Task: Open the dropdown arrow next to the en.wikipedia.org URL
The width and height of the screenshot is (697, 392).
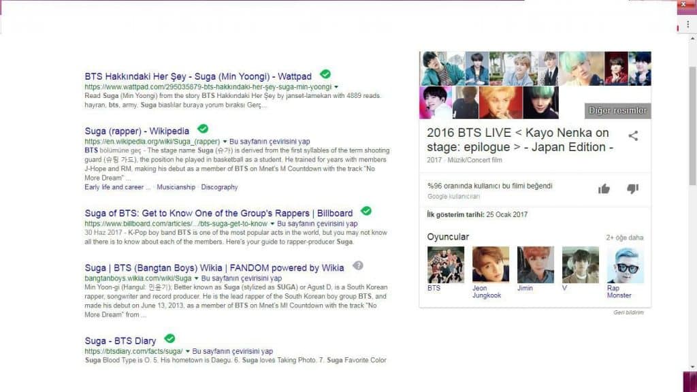Action: click(225, 142)
